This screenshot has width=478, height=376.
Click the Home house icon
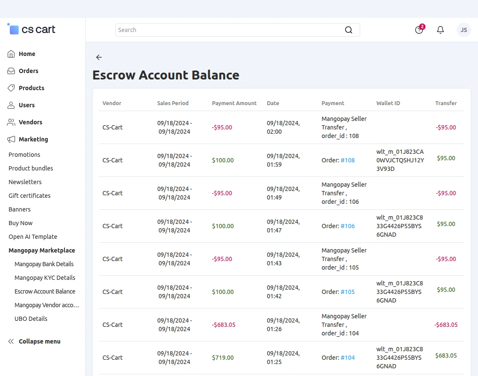coord(11,54)
